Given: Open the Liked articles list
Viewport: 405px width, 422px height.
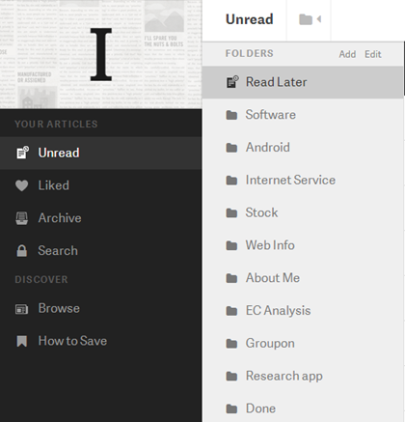Looking at the screenshot, I should click(x=101, y=185).
